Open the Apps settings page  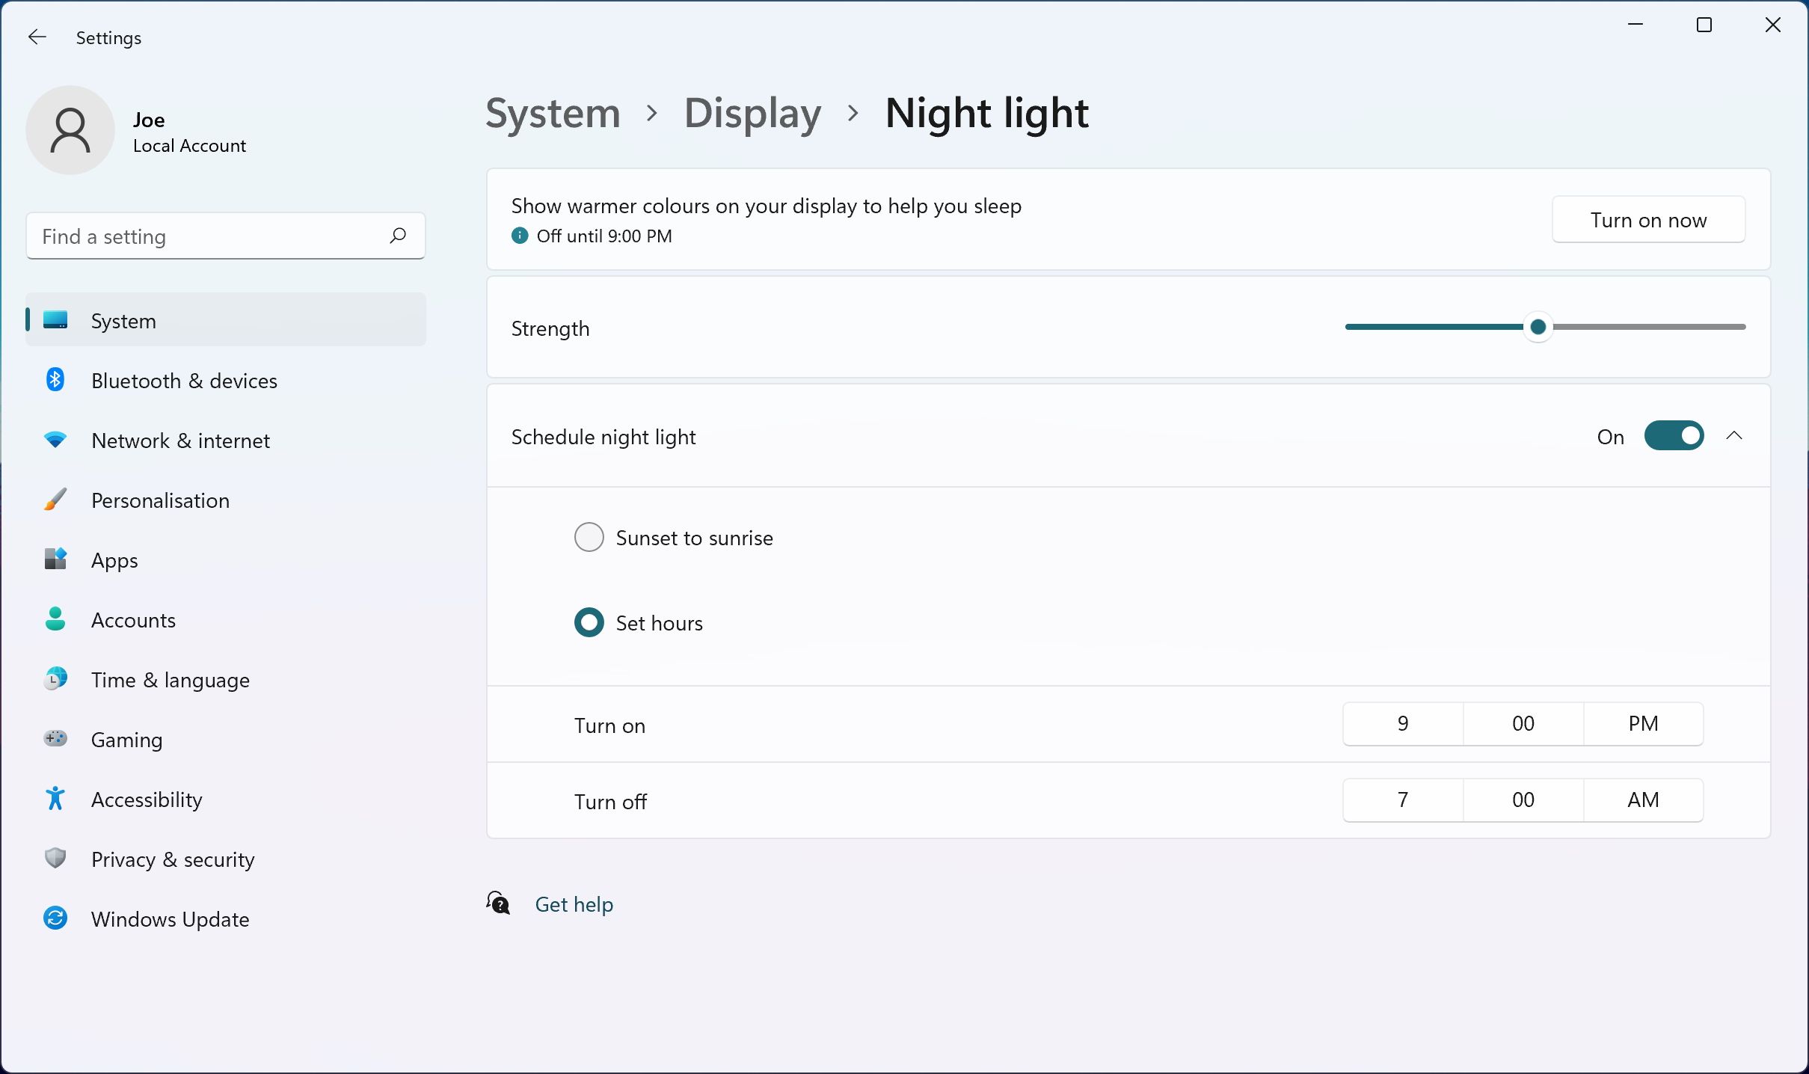[114, 559]
